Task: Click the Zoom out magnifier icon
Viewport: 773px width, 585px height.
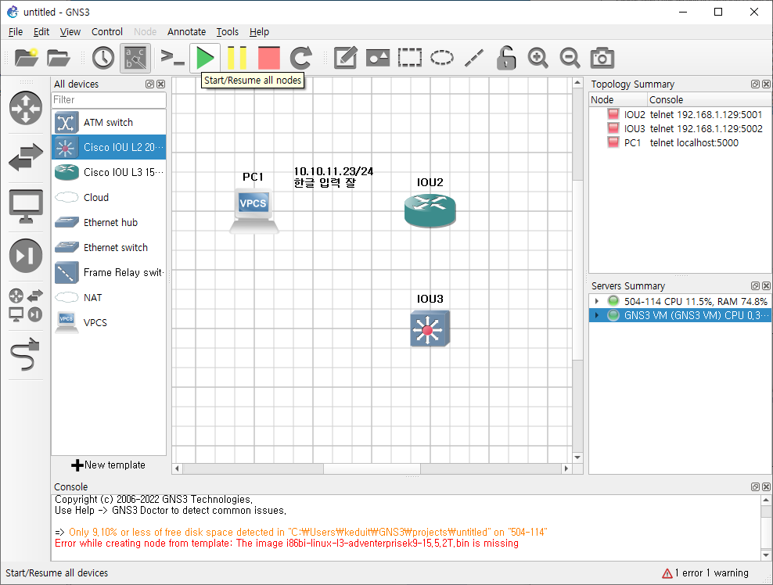Action: [570, 58]
